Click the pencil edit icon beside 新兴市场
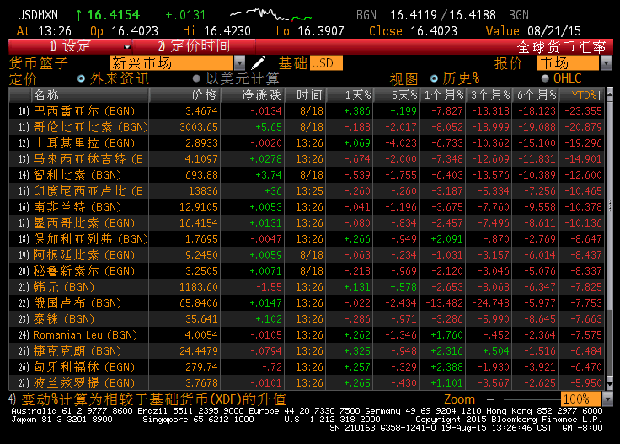The height and width of the screenshot is (444, 620). pos(259,63)
